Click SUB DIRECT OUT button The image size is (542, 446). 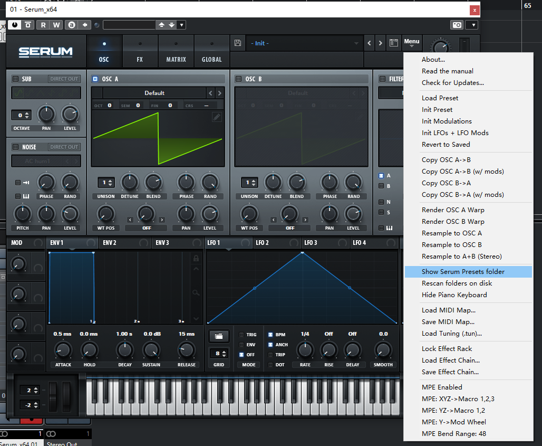64,79
